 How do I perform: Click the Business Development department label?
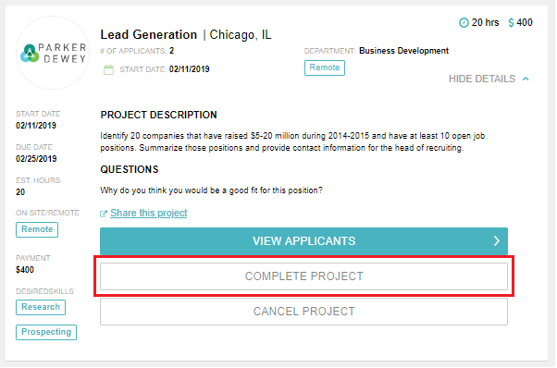[x=404, y=51]
